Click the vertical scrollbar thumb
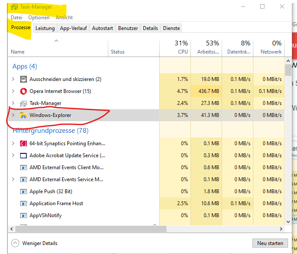 pos(288,70)
